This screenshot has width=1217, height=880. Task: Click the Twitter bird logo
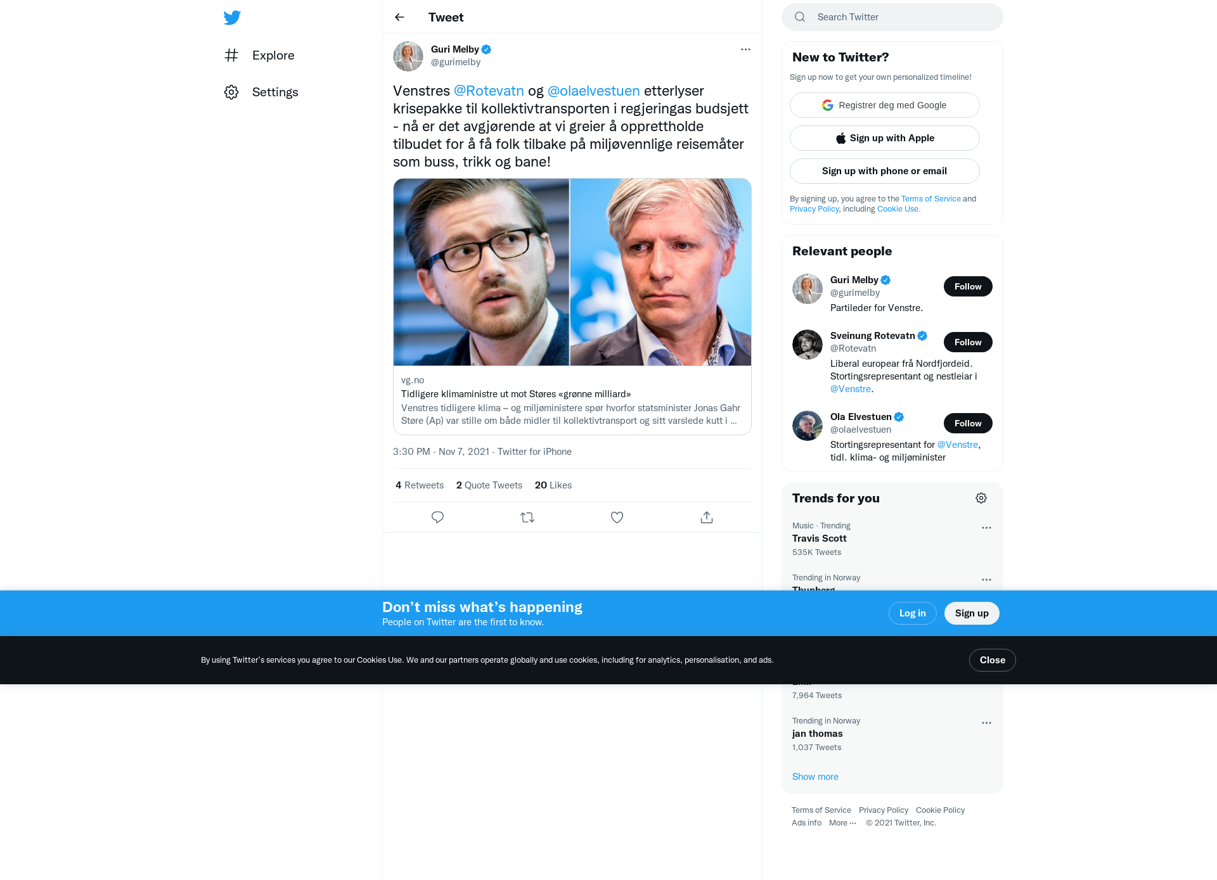(x=232, y=18)
